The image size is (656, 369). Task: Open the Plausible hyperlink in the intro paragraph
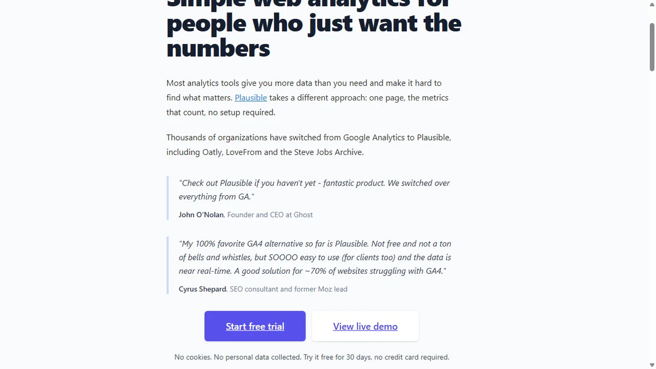(x=251, y=97)
